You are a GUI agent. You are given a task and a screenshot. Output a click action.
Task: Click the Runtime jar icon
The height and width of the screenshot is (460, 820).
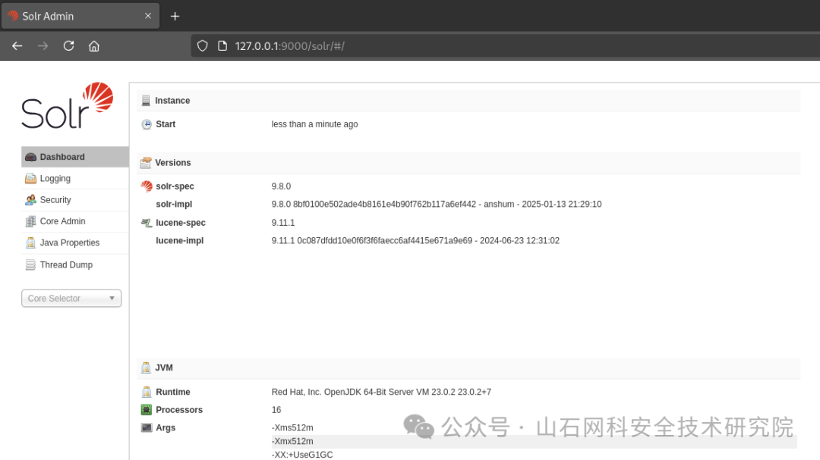coord(147,392)
